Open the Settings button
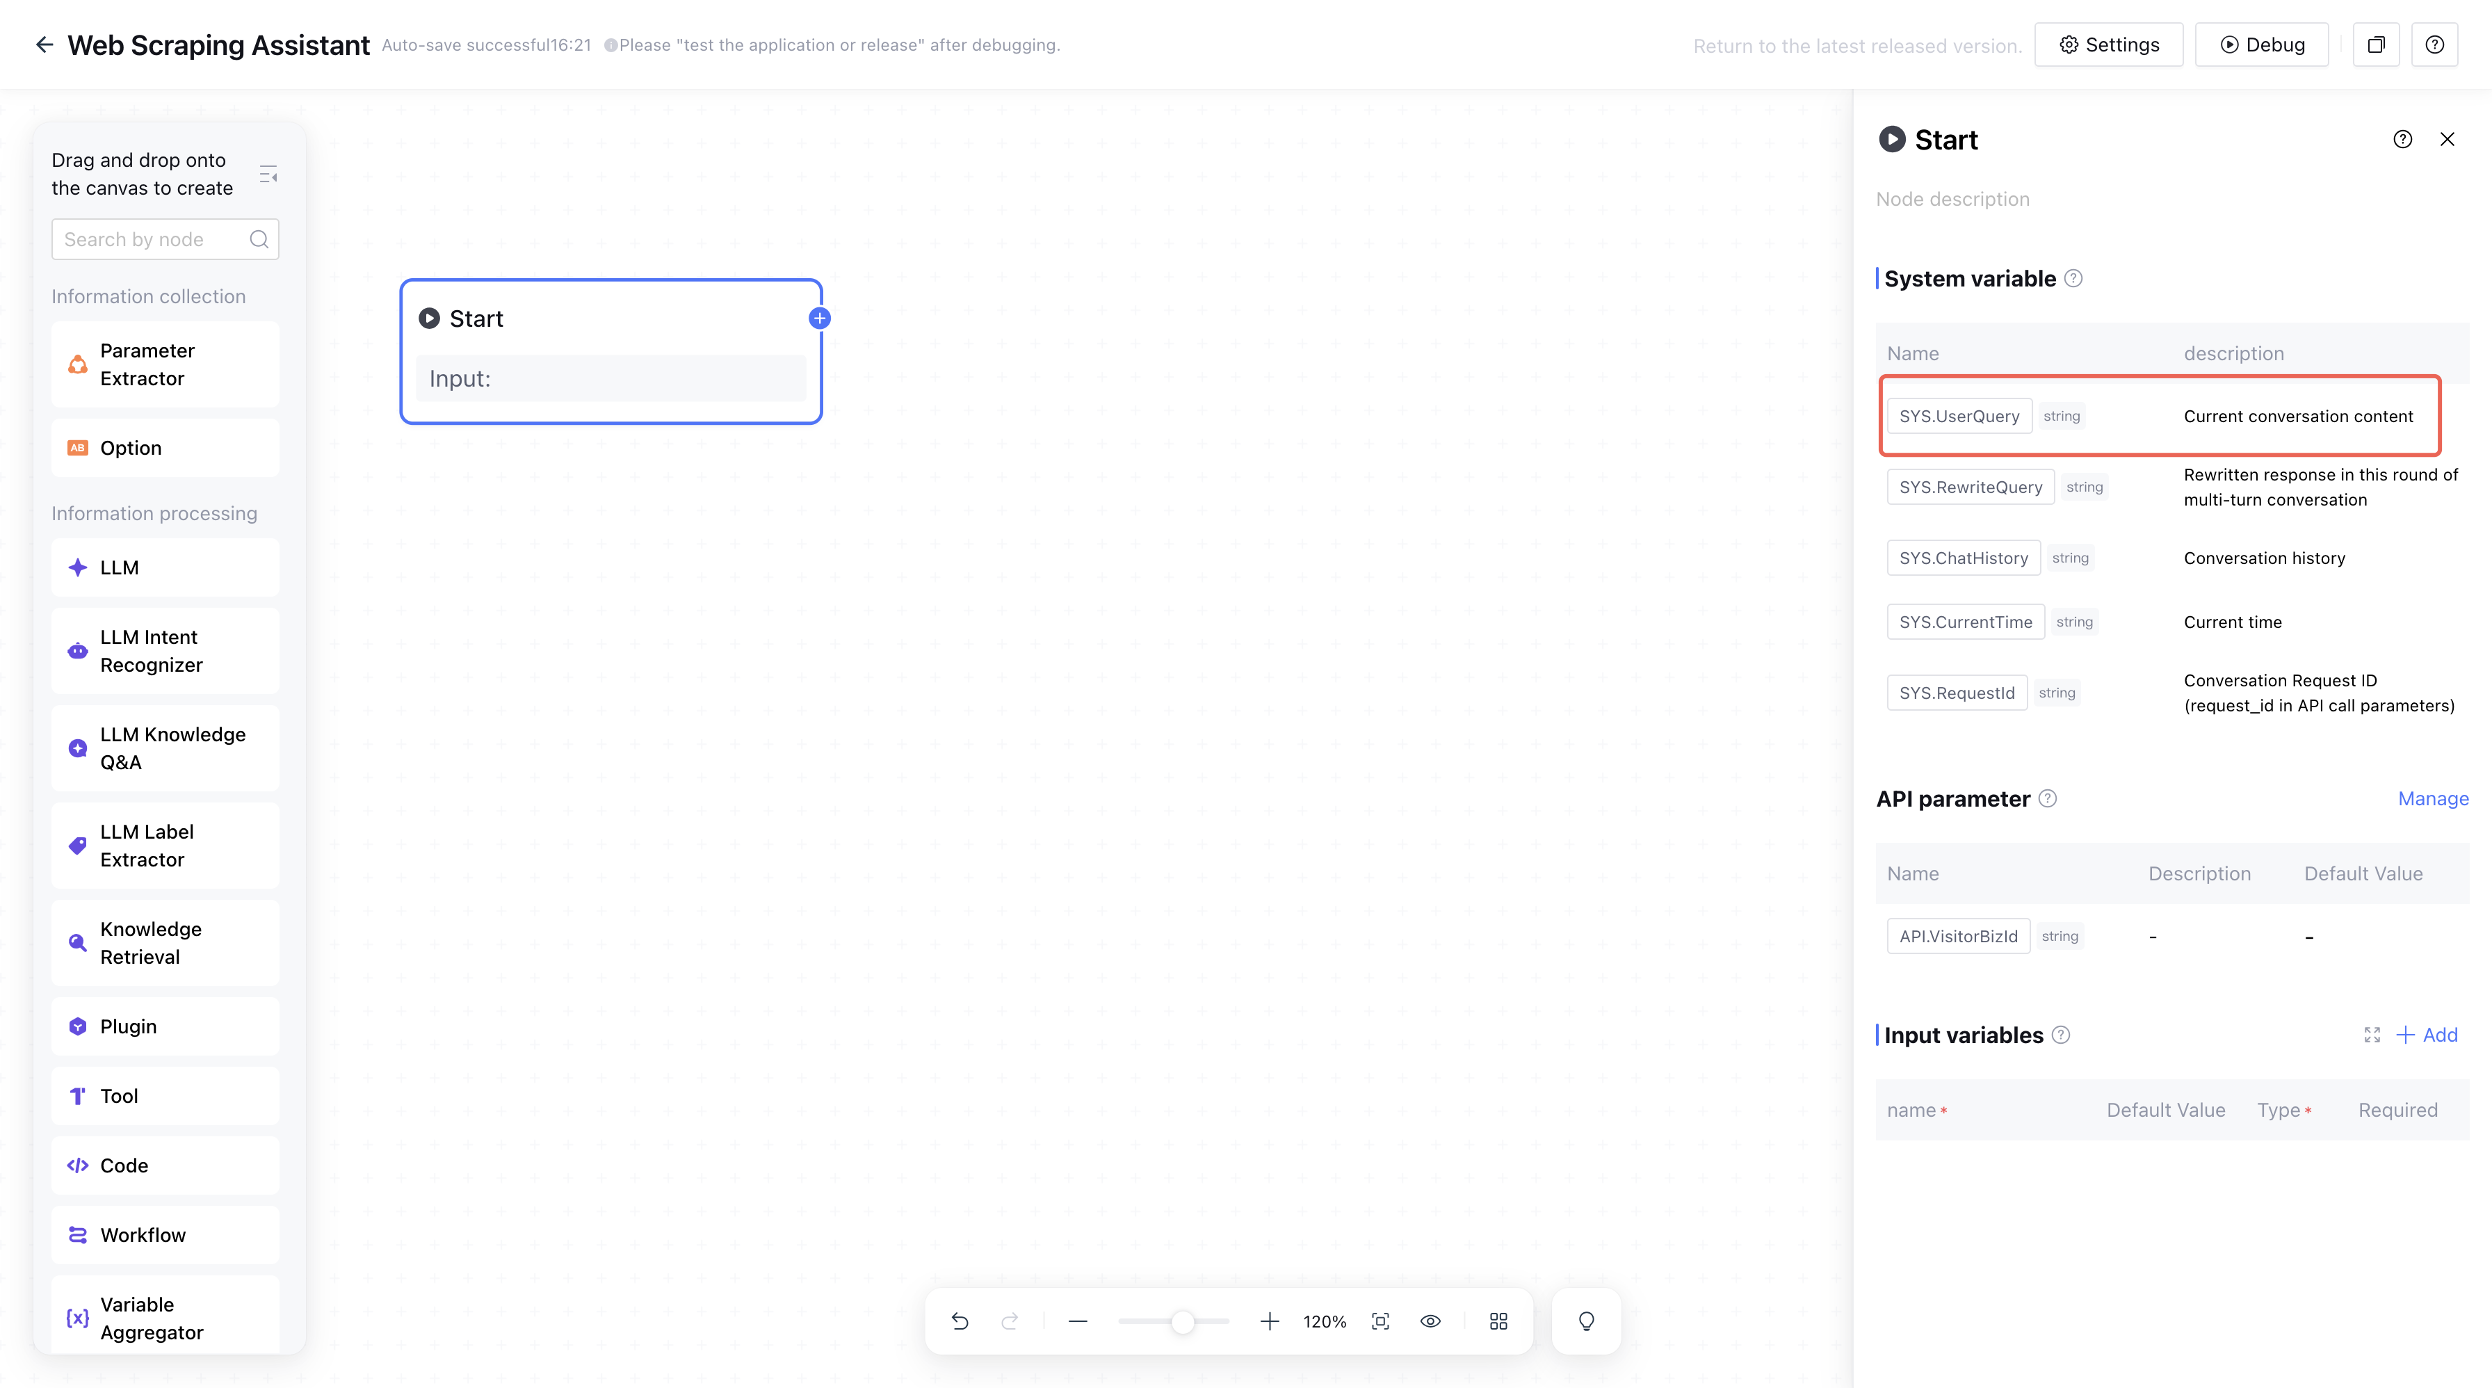Screen dimensions: 2492x1388 tap(2109, 45)
